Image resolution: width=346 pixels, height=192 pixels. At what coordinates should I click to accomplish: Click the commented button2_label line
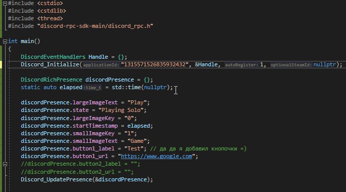click(x=80, y=164)
